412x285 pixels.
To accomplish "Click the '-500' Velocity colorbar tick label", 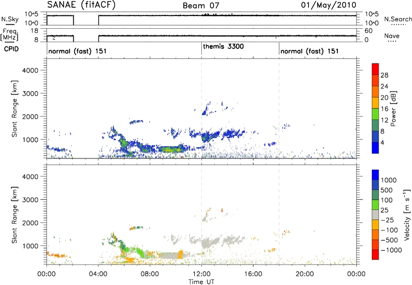I will tap(389, 240).
